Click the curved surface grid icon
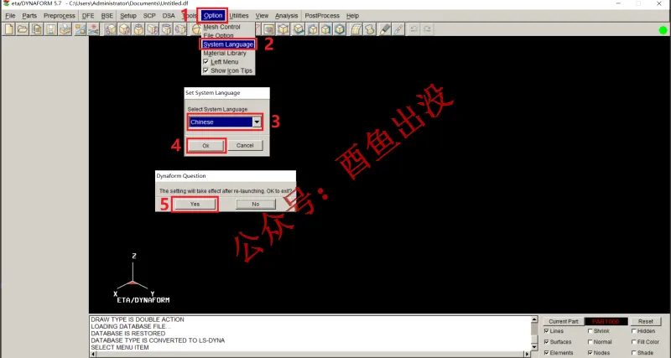The height and width of the screenshot is (358, 671). (x=356, y=29)
